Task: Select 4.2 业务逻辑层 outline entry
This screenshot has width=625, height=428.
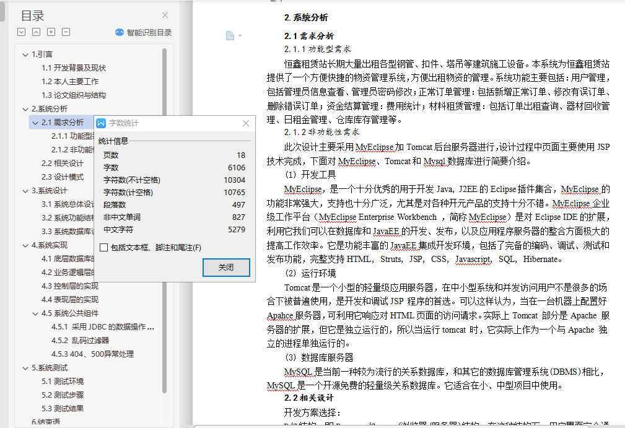Action: pyautogui.click(x=68, y=272)
